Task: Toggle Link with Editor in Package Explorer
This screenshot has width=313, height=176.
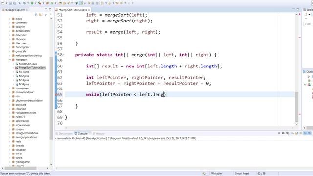Action: [40, 15]
